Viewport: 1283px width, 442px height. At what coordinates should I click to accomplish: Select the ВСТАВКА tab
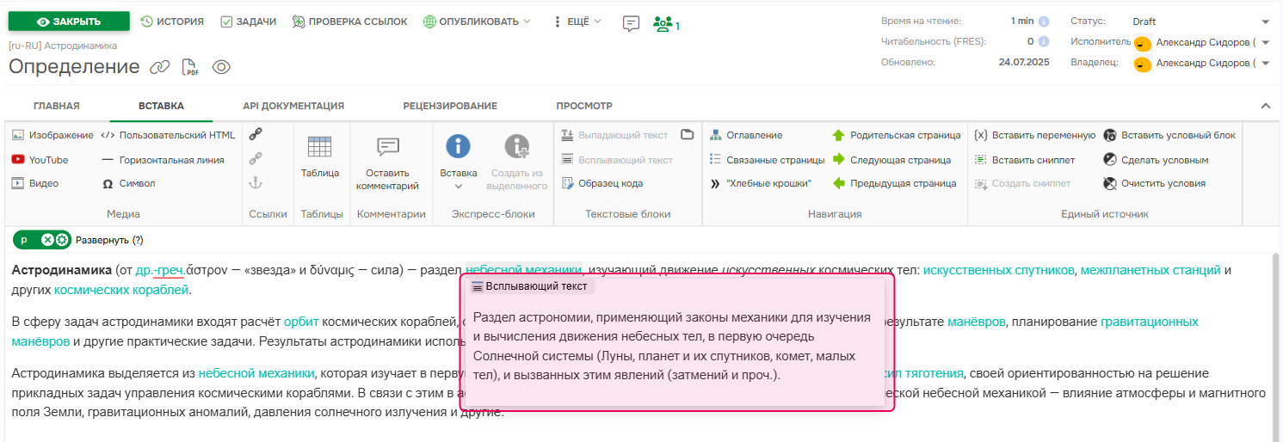click(x=161, y=106)
